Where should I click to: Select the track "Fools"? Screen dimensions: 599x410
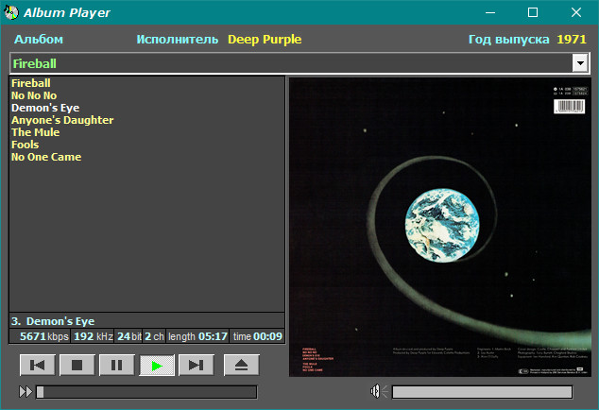coord(26,145)
